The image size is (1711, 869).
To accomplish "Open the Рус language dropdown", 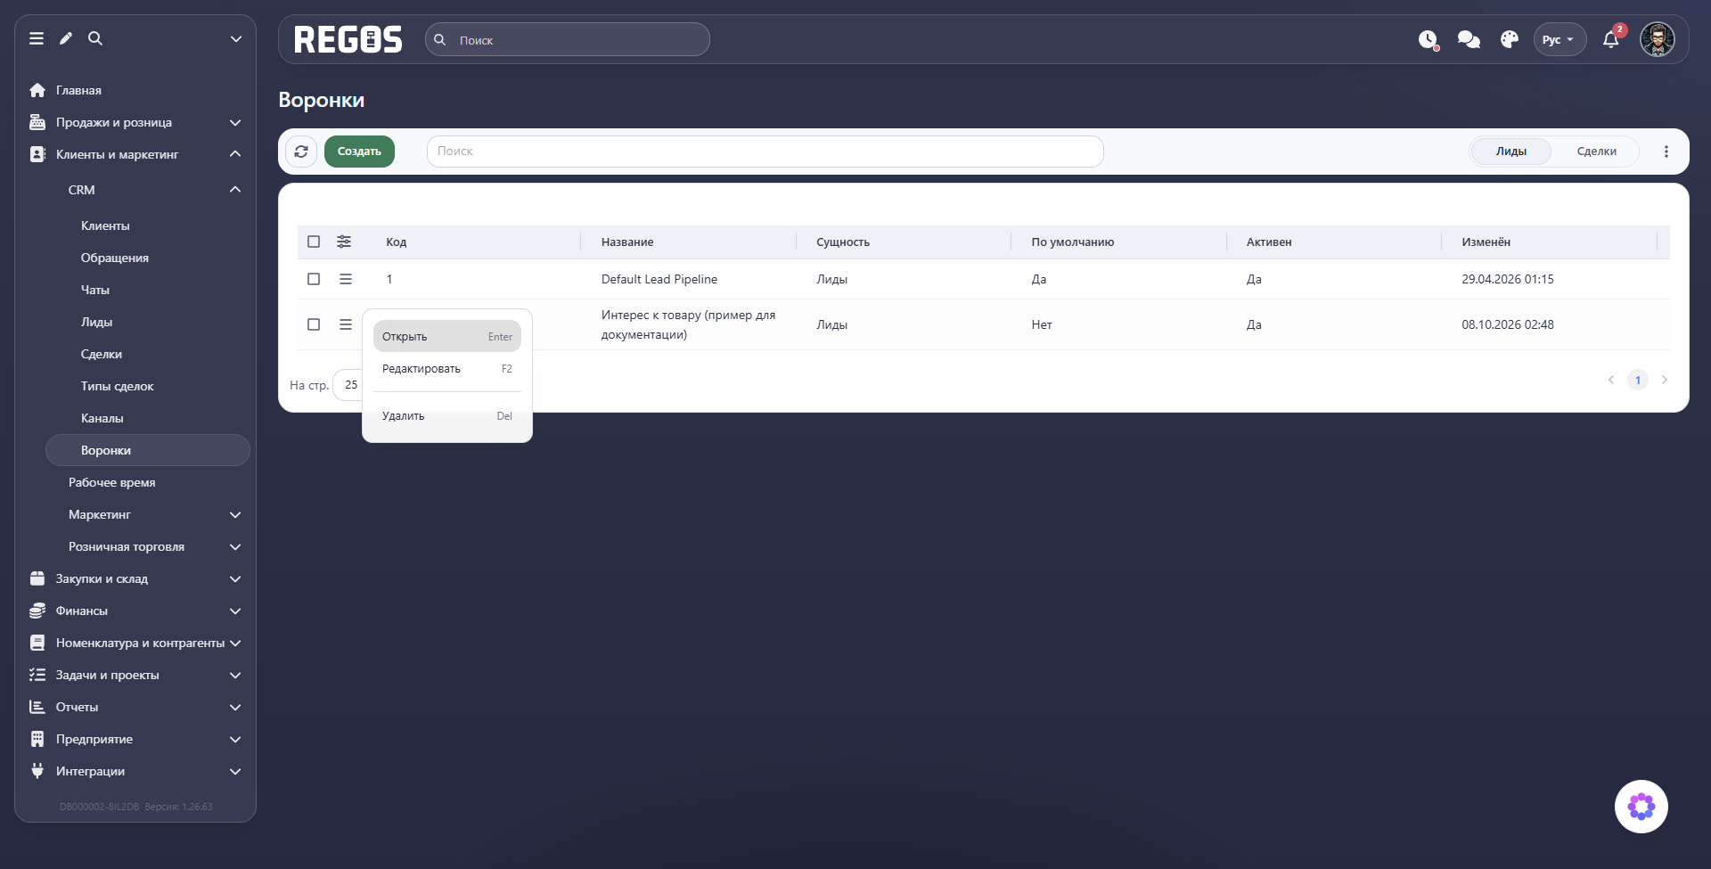I will click(1560, 39).
